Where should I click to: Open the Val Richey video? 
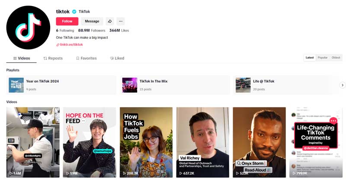pos(202,142)
